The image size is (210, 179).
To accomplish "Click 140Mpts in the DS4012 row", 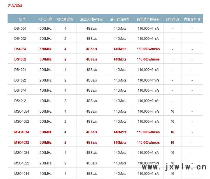I will [120, 101].
